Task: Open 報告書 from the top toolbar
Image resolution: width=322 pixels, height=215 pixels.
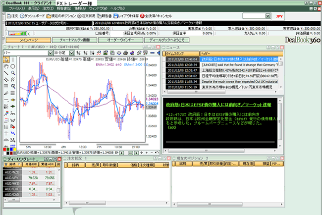Action: pos(105,16)
